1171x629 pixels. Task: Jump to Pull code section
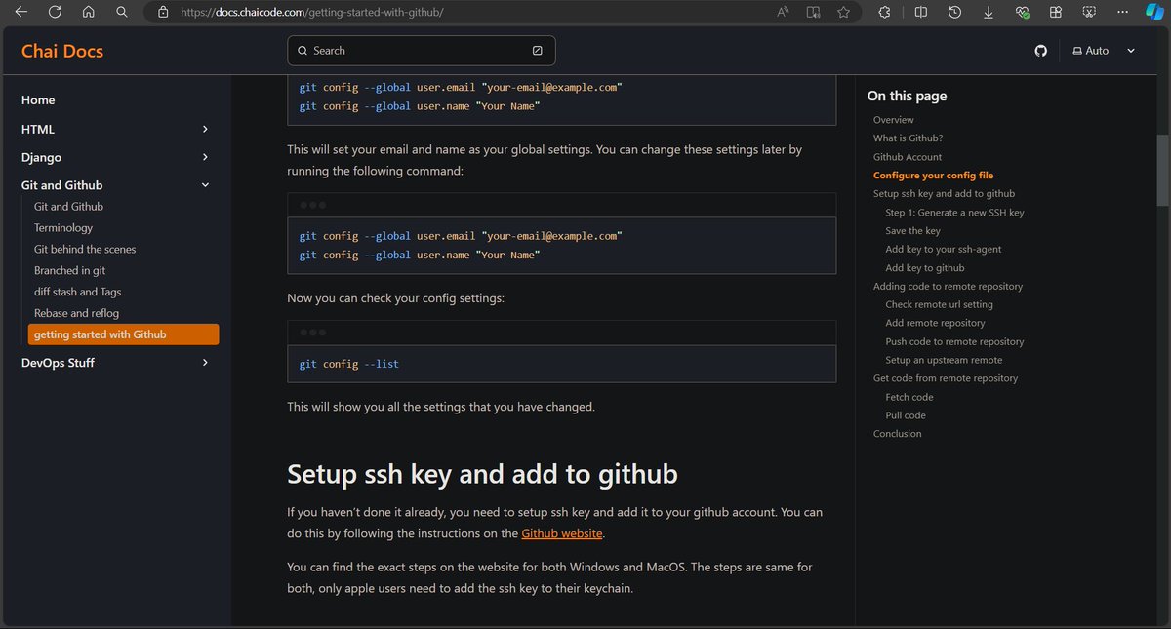[906, 415]
